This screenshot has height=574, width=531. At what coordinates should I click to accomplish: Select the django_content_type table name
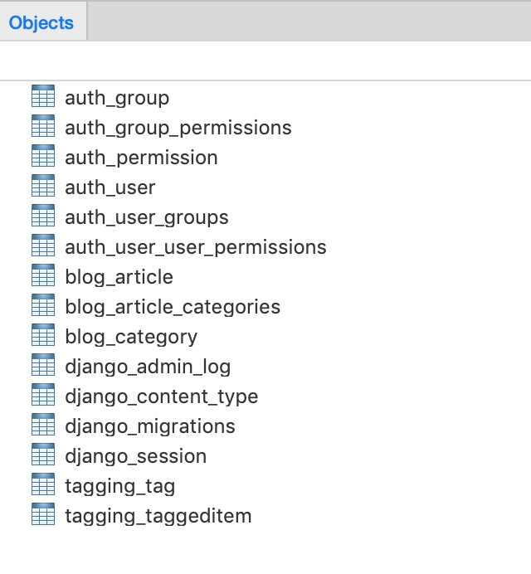162,396
